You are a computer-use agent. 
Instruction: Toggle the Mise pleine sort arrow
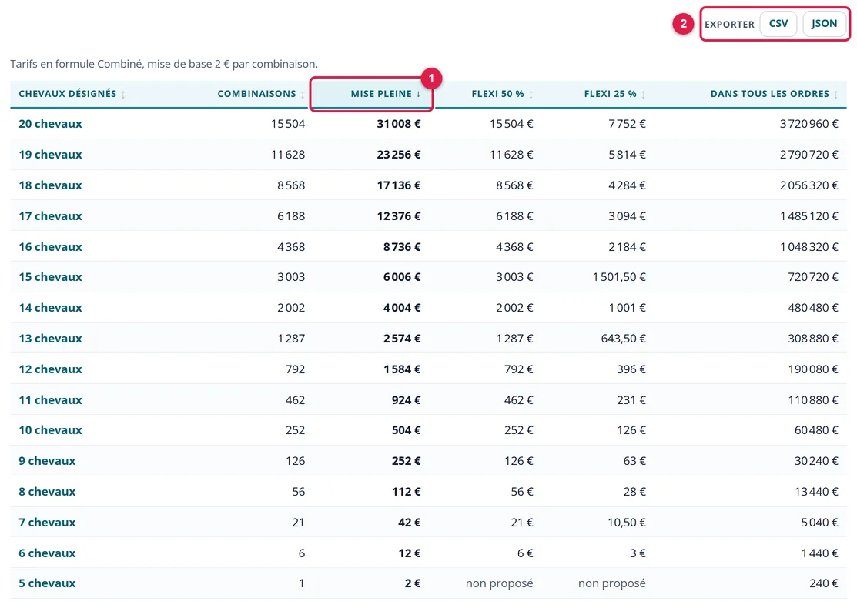pyautogui.click(x=419, y=94)
